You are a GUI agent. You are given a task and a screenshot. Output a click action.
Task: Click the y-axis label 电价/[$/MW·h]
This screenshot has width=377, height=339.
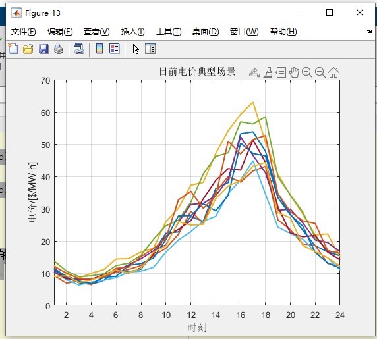[x=32, y=192]
